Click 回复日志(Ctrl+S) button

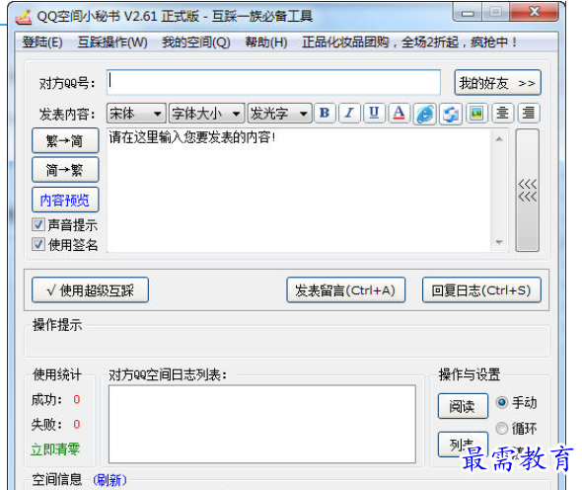[481, 290]
